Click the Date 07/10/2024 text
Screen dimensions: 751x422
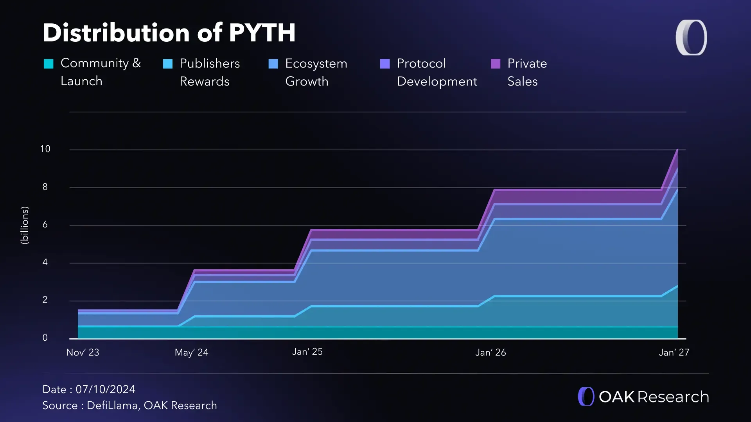[89, 389]
